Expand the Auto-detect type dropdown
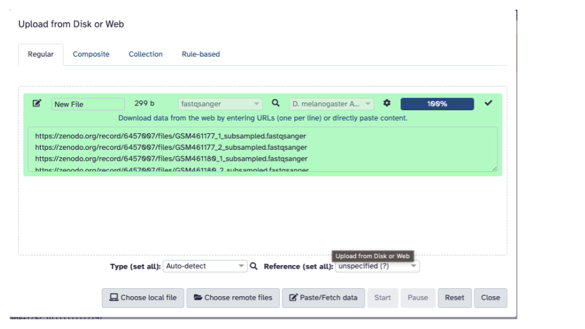Screen dimensions: 585x329 [x=205, y=266]
